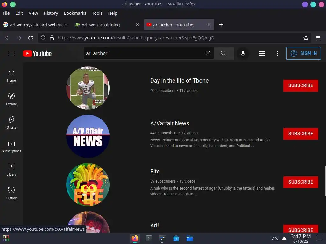Close the 'Ari::web -> OldBlog' tab
The image size is (326, 244).
[138, 24]
